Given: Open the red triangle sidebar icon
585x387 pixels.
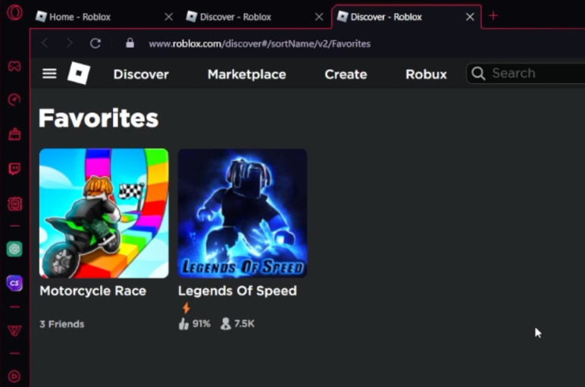Looking at the screenshot, I should point(14,331).
